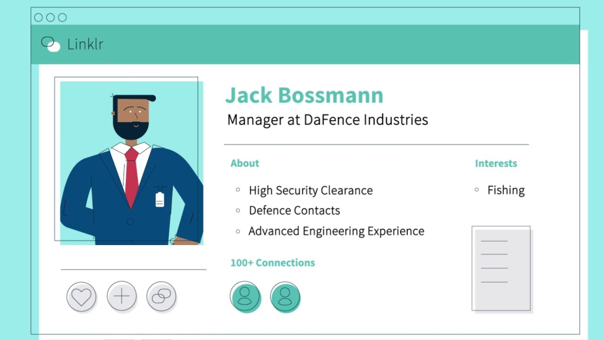This screenshot has width=604, height=340.
Task: Click the rightmost window control circle
Action: (62, 18)
